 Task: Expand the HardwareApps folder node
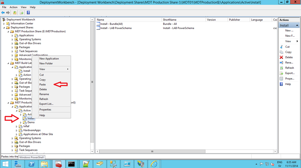point(17,130)
